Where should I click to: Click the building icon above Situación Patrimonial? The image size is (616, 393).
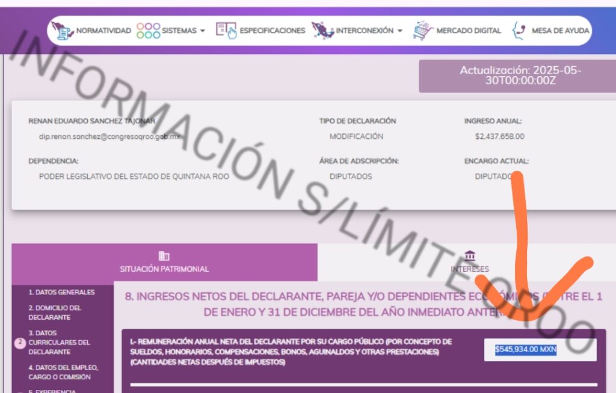pyautogui.click(x=164, y=256)
